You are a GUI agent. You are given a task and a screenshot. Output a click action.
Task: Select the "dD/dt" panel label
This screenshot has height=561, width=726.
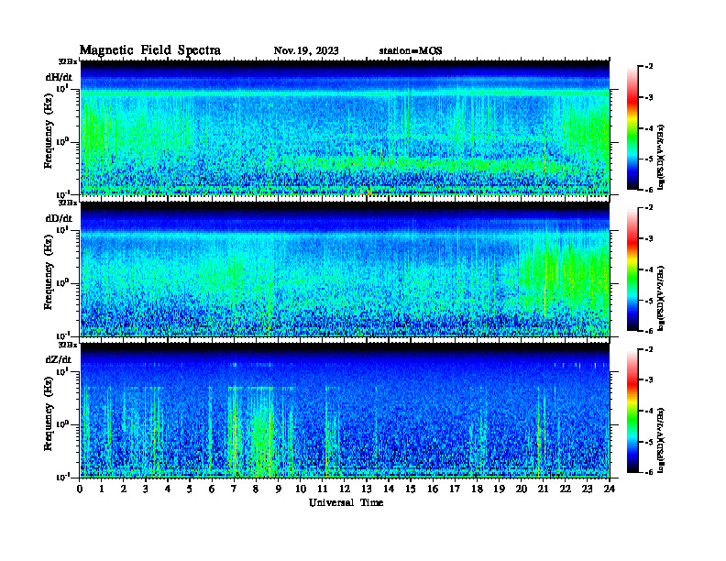(59, 218)
